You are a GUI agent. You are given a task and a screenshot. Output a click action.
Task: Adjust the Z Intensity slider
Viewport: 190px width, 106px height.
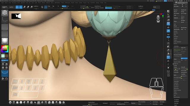pos(65,8)
